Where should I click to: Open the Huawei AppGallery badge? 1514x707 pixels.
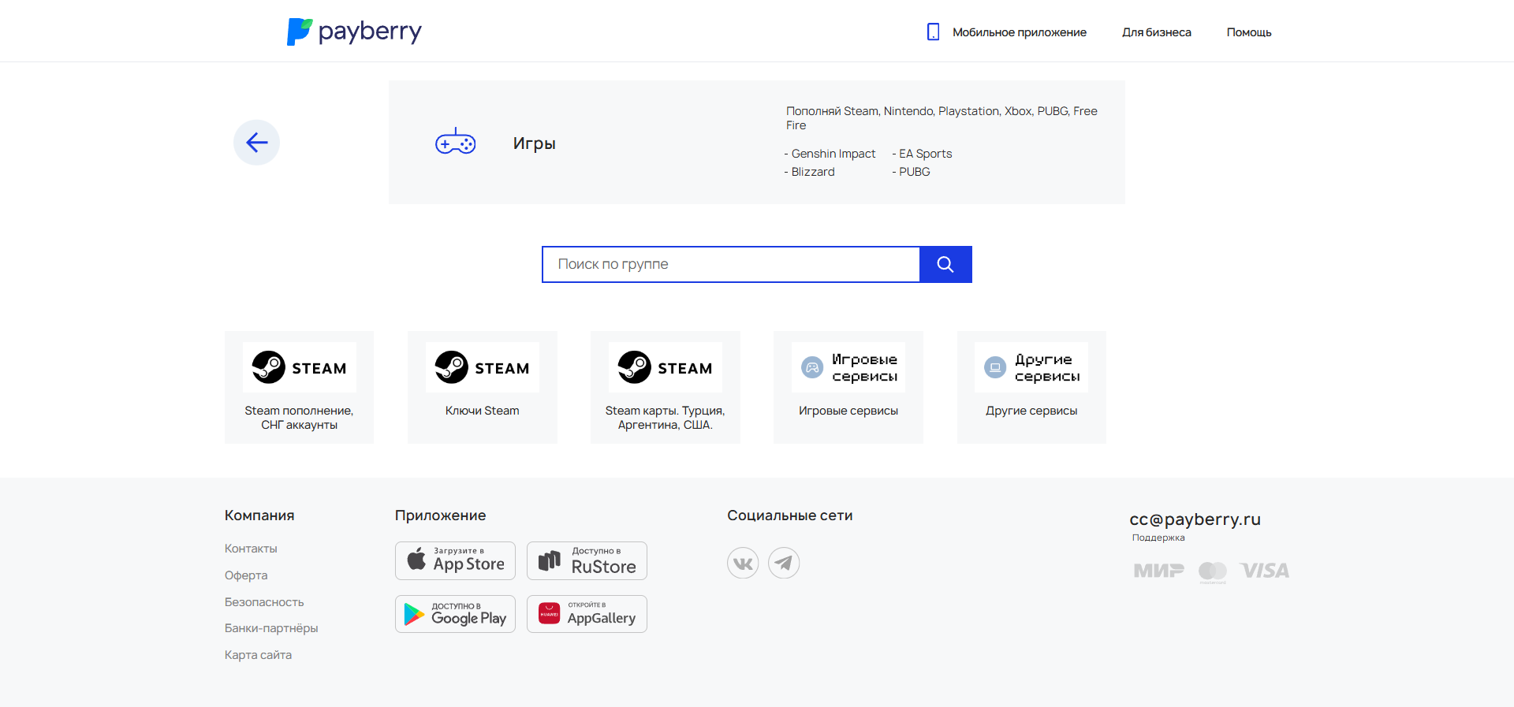[587, 614]
